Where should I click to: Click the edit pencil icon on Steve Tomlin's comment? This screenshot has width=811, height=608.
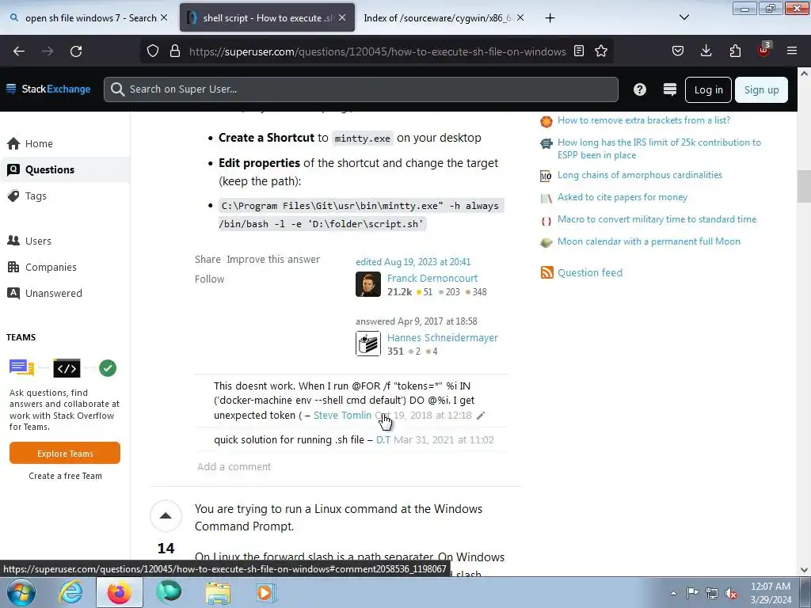click(x=481, y=416)
